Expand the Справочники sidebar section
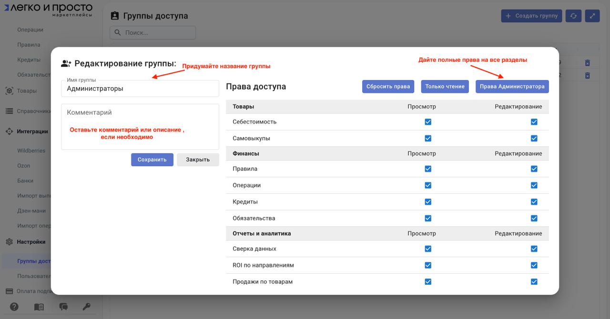 pyautogui.click(x=33, y=111)
